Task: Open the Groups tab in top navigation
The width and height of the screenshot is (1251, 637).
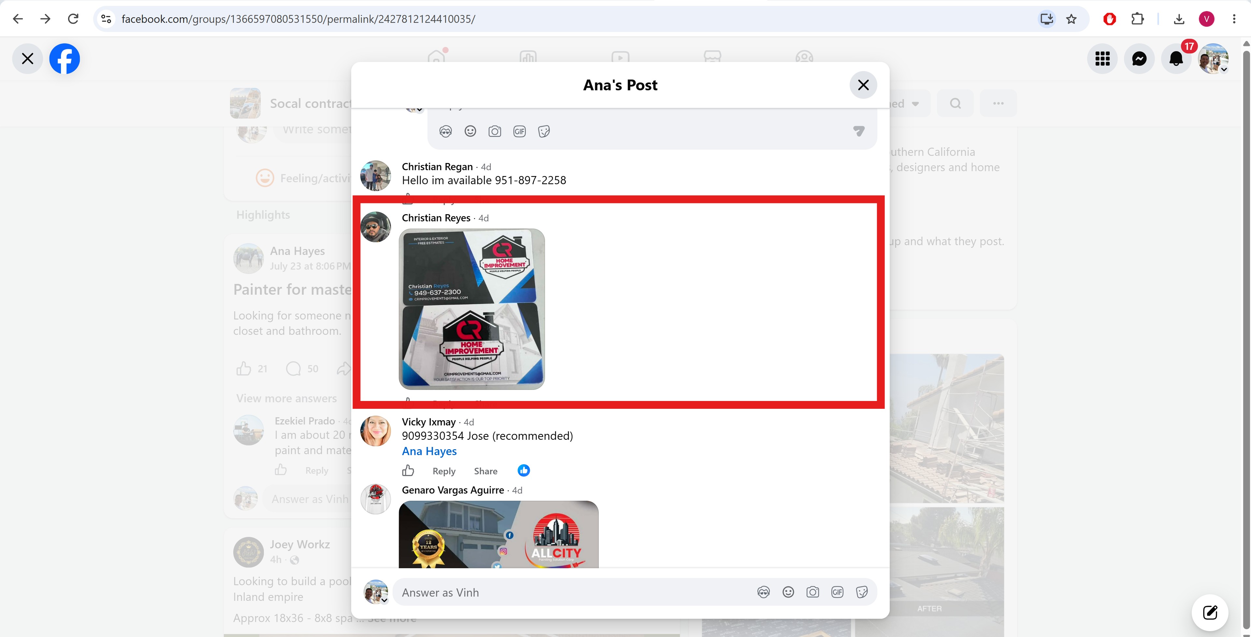Action: (x=804, y=57)
